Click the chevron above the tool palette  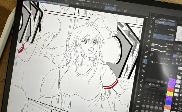coord(147,18)
